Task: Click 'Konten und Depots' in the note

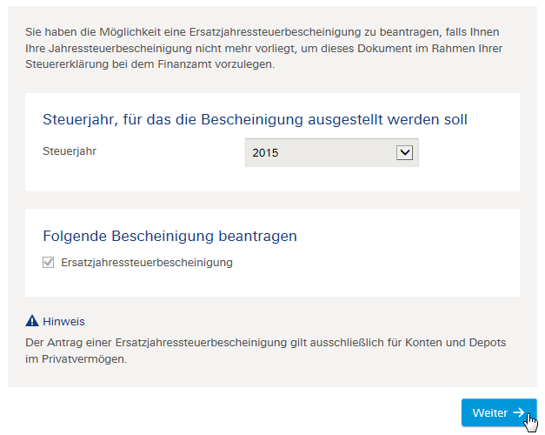Action: tap(455, 343)
